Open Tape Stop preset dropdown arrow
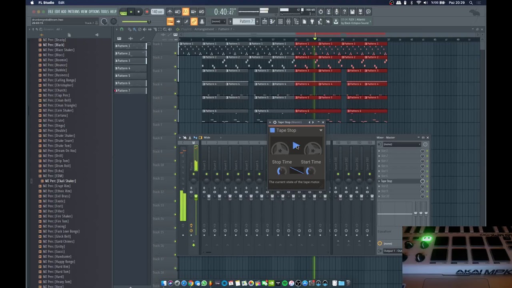This screenshot has width=512, height=288. (321, 130)
